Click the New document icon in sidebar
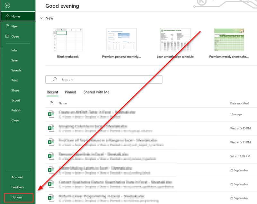The width and height of the screenshot is (257, 204). click(x=7, y=26)
